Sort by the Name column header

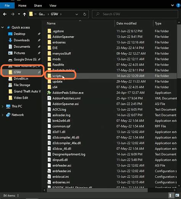[51, 23]
